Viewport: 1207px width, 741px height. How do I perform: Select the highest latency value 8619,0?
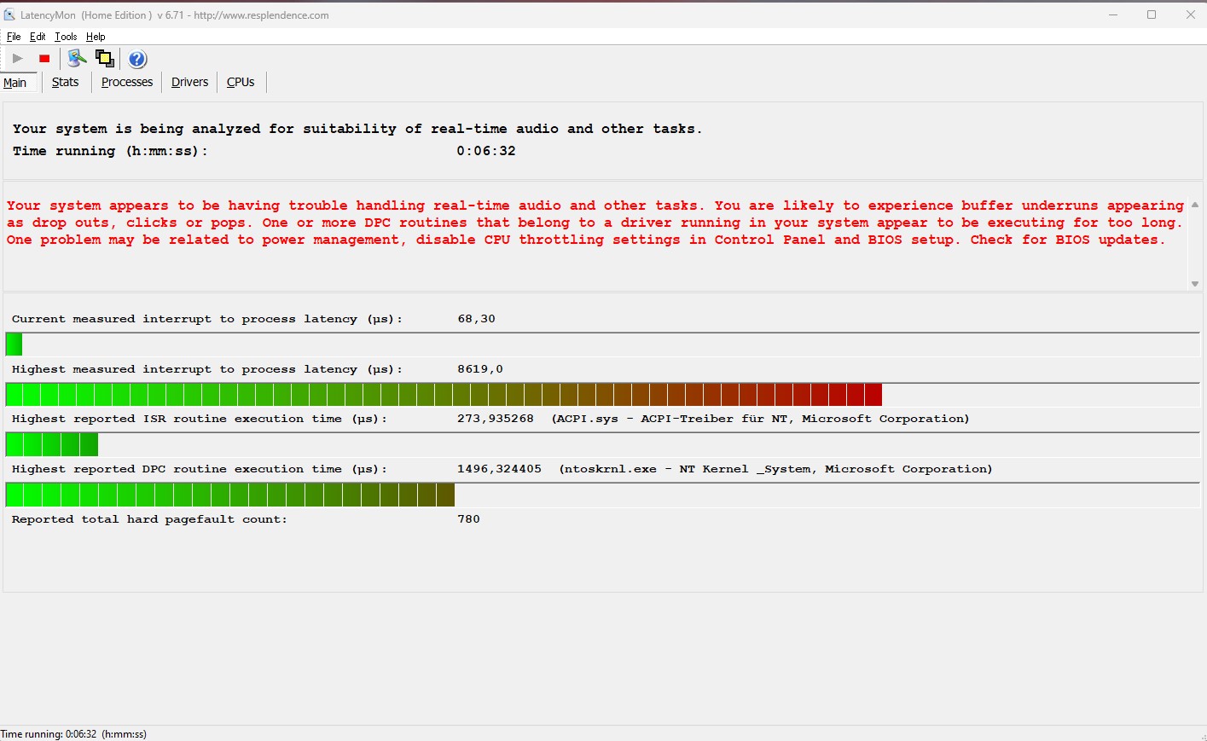[x=480, y=369]
